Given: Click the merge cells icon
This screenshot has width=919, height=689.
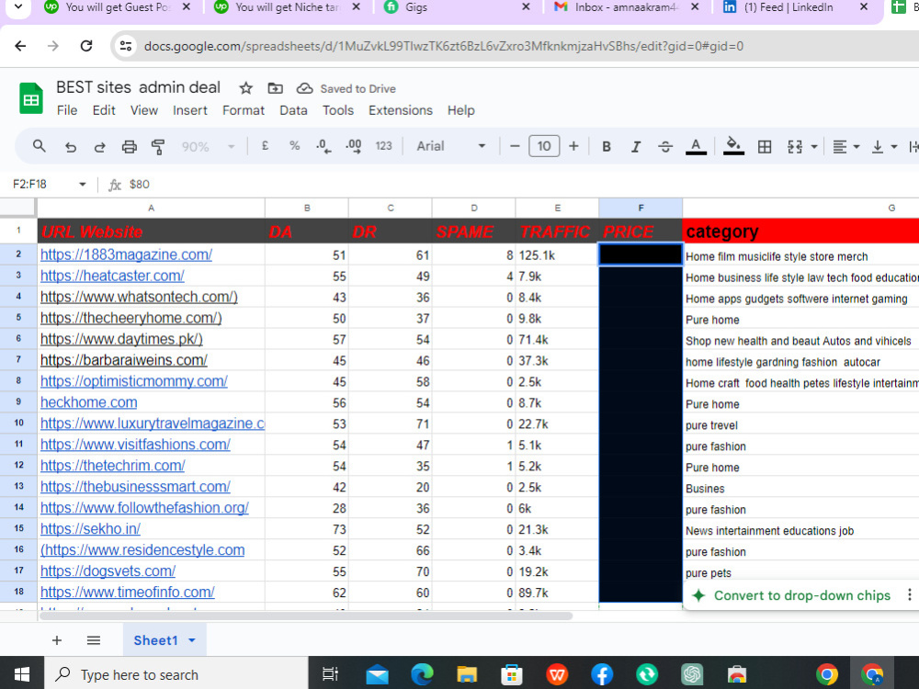Looking at the screenshot, I should [x=795, y=146].
